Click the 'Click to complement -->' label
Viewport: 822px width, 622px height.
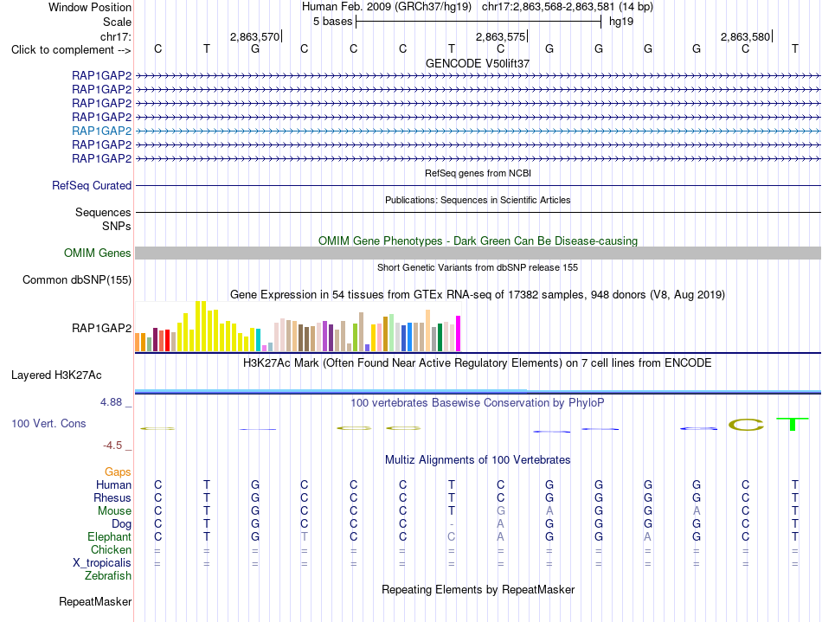(71, 50)
